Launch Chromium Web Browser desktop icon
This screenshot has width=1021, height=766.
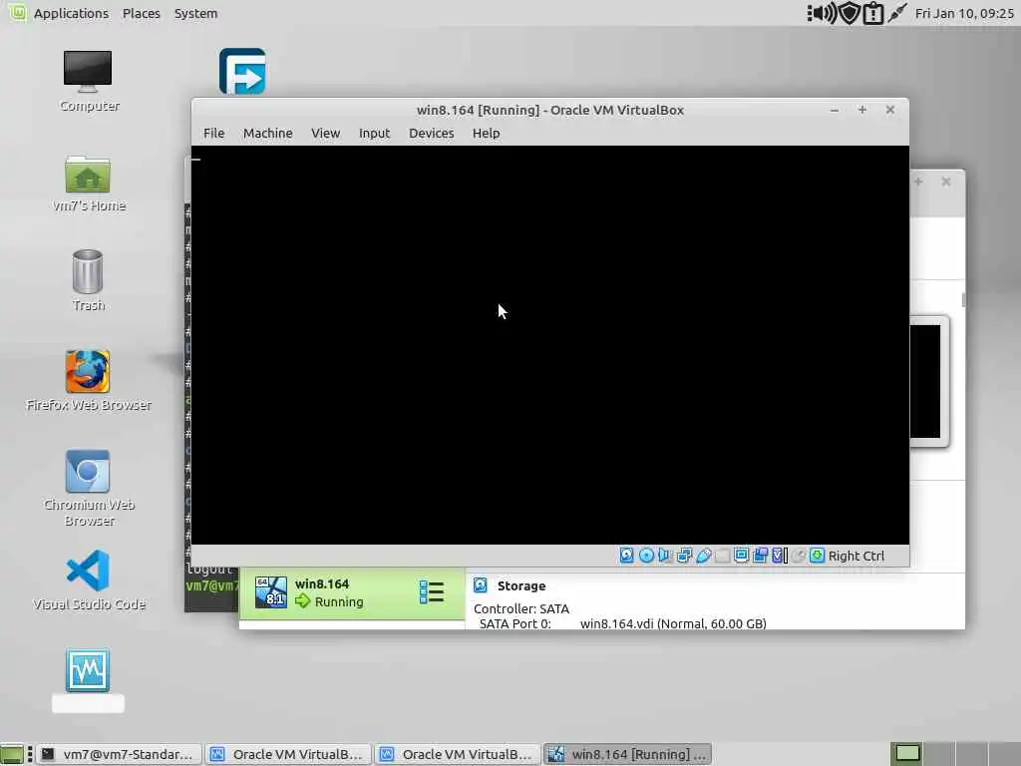88,488
